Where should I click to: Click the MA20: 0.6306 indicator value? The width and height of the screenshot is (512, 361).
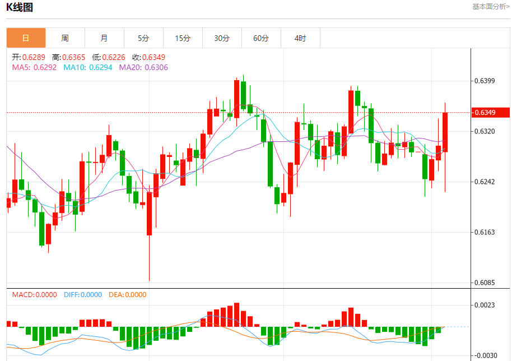(143, 67)
